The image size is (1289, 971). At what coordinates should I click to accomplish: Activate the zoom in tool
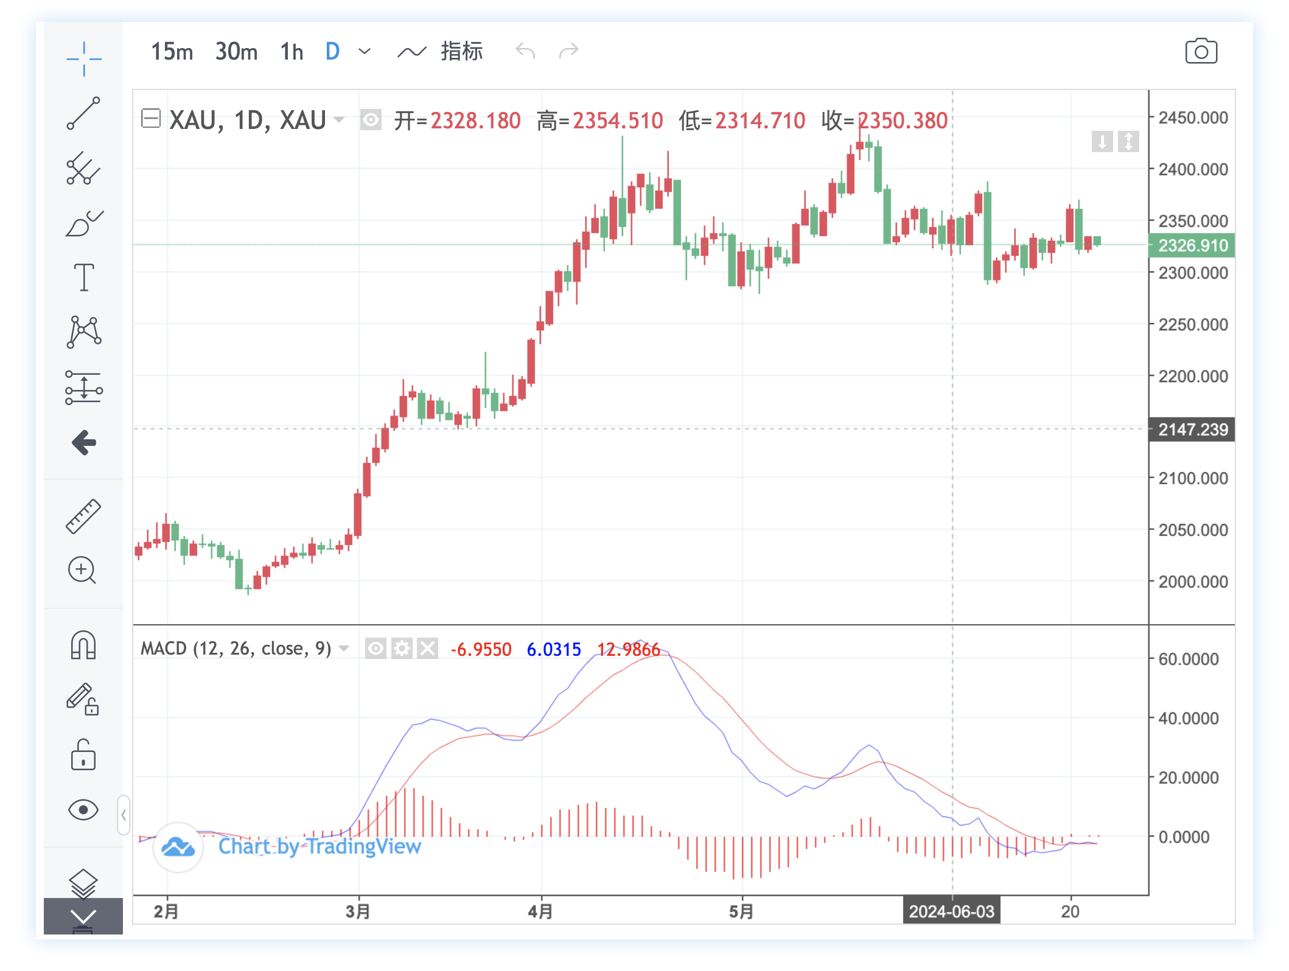tap(82, 571)
